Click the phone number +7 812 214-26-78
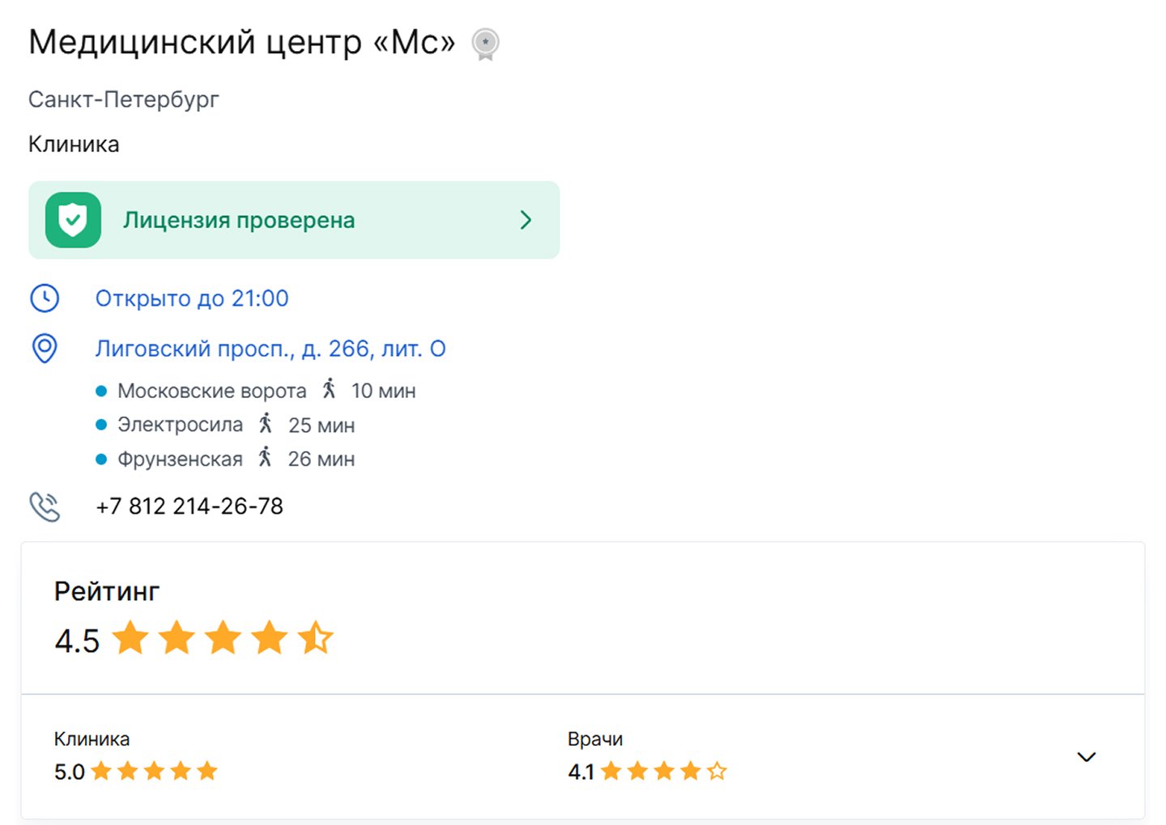 189,506
